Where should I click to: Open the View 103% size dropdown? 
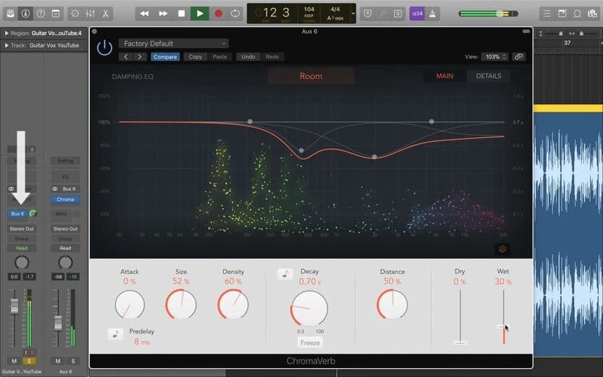coord(495,57)
